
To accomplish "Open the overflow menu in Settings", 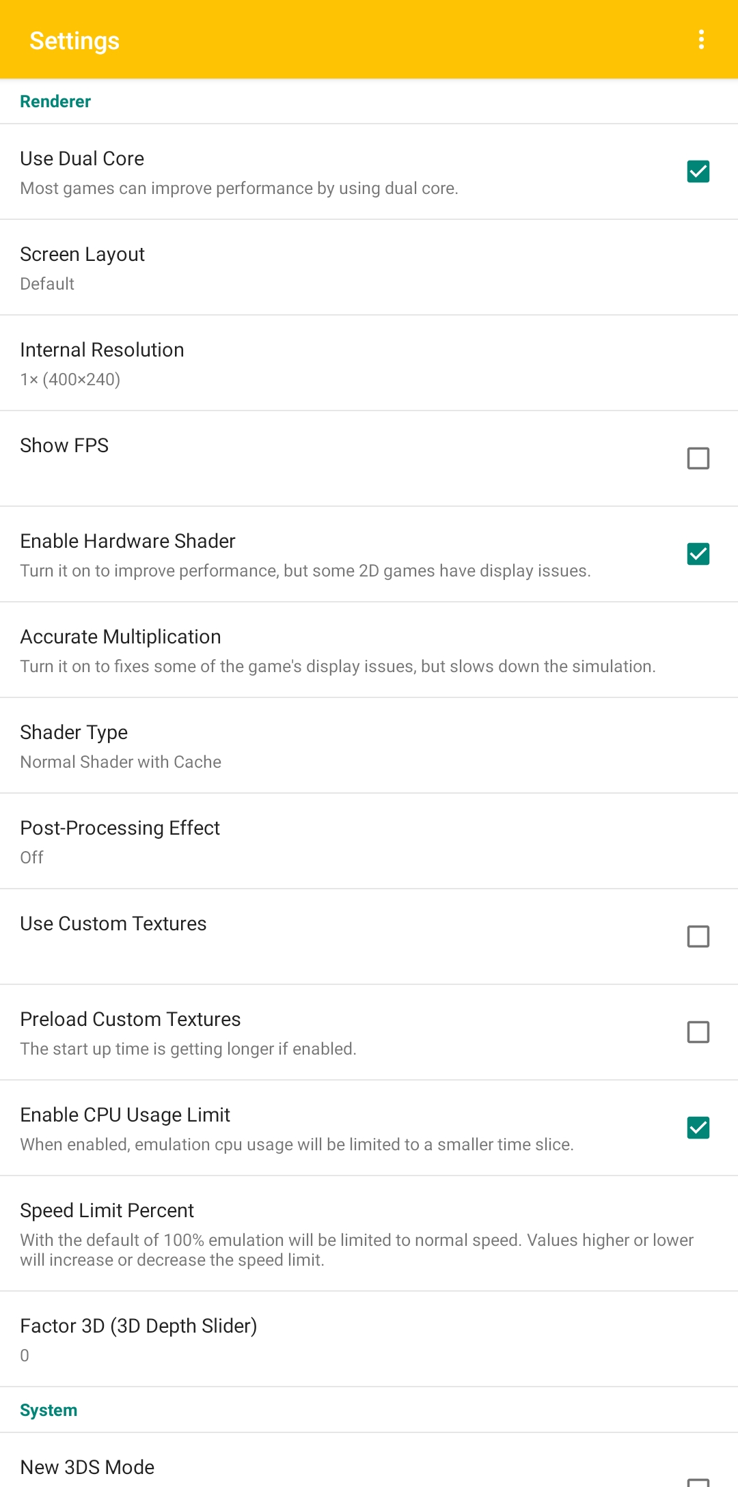I will click(x=700, y=40).
